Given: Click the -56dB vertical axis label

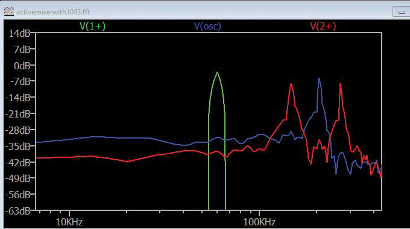Looking at the screenshot, I should [17, 195].
